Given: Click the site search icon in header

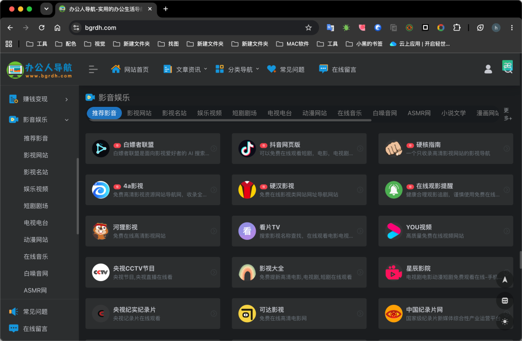Looking at the screenshot, I should pos(508,69).
